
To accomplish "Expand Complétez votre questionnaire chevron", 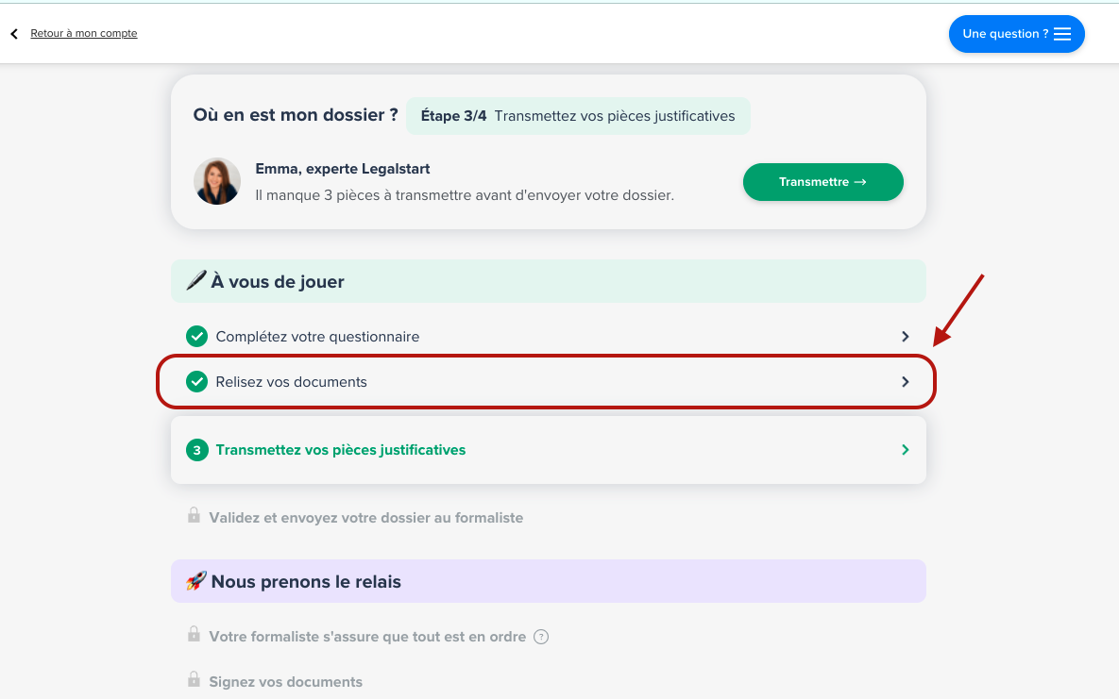I will [x=905, y=337].
